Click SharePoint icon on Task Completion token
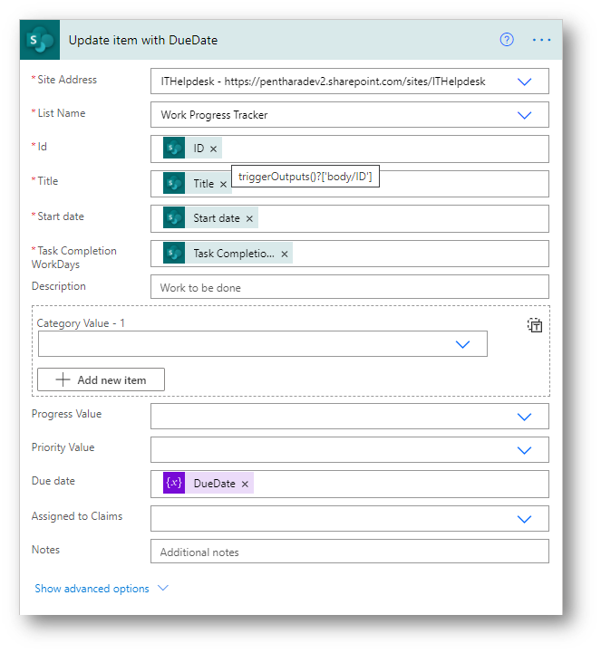This screenshot has width=601, height=653. (174, 254)
